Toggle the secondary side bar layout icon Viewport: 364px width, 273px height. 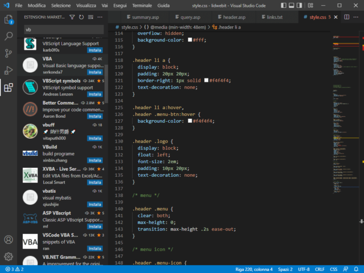coord(299,5)
